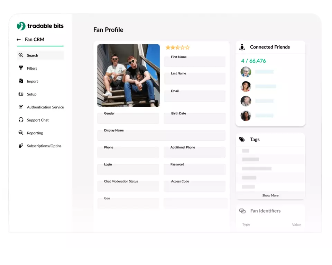Screen dimensions: 332x265
Task: Click the back arrow beside Fan CRM
Action: 19,39
